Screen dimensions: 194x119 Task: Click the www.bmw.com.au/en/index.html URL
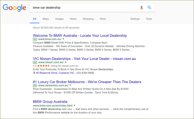(x=53, y=106)
